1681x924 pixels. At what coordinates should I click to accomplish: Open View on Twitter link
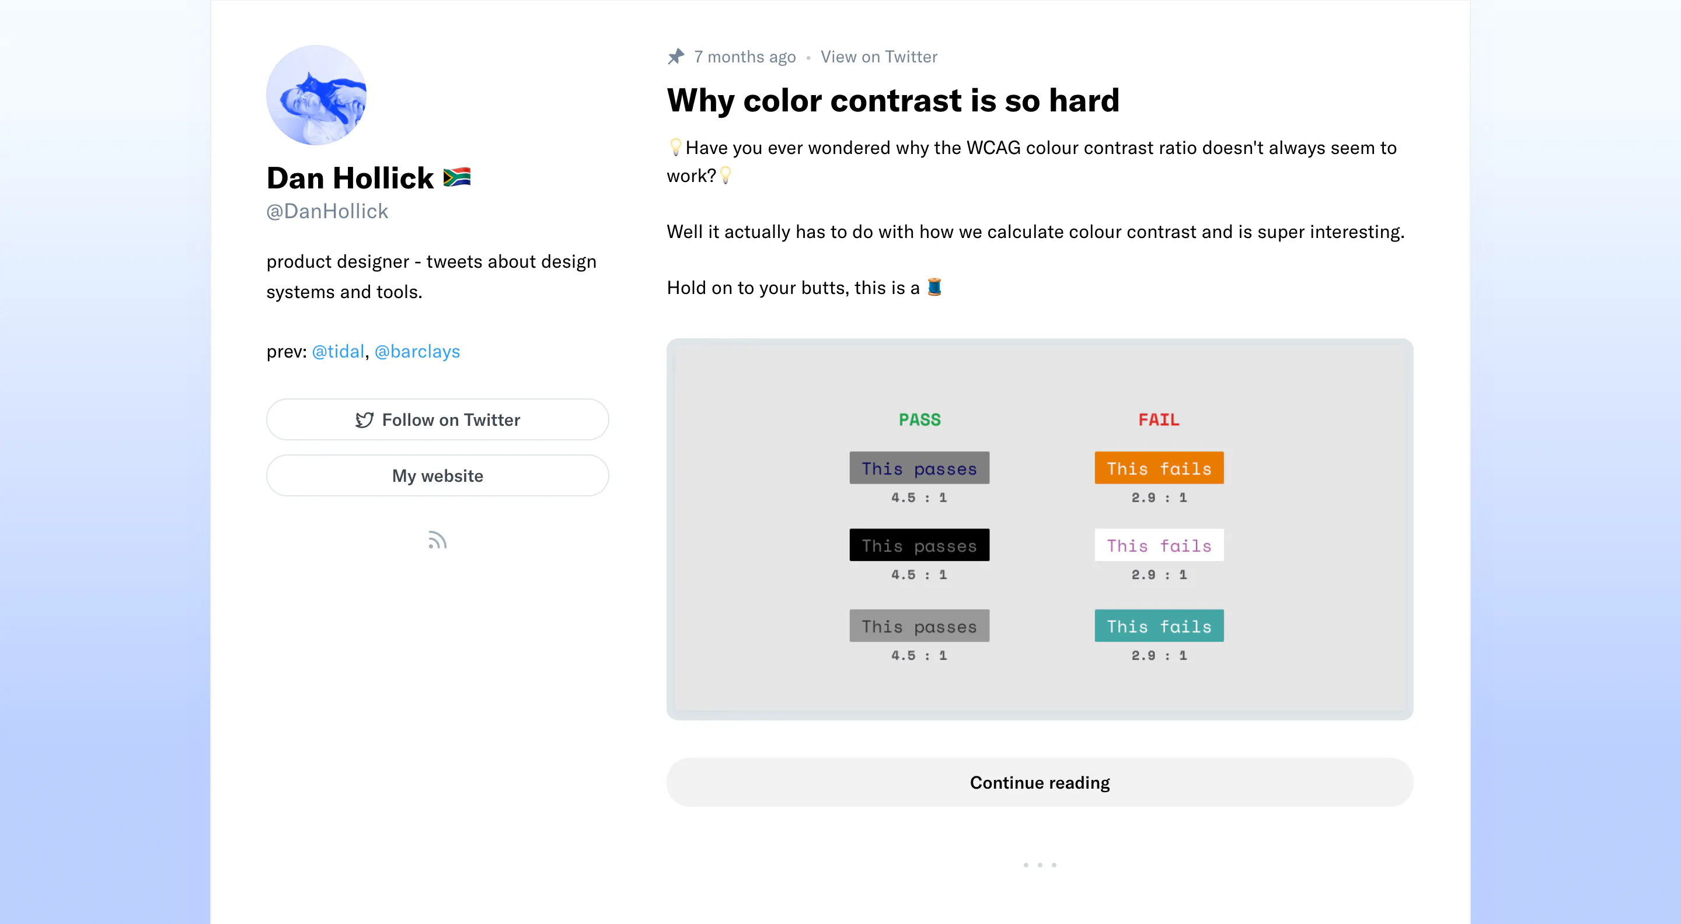click(878, 57)
